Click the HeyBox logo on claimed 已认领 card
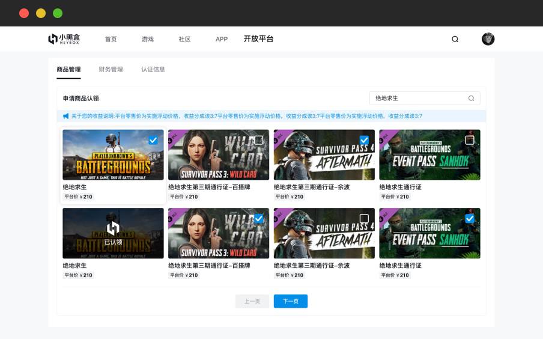543x339 pixels. [113, 228]
